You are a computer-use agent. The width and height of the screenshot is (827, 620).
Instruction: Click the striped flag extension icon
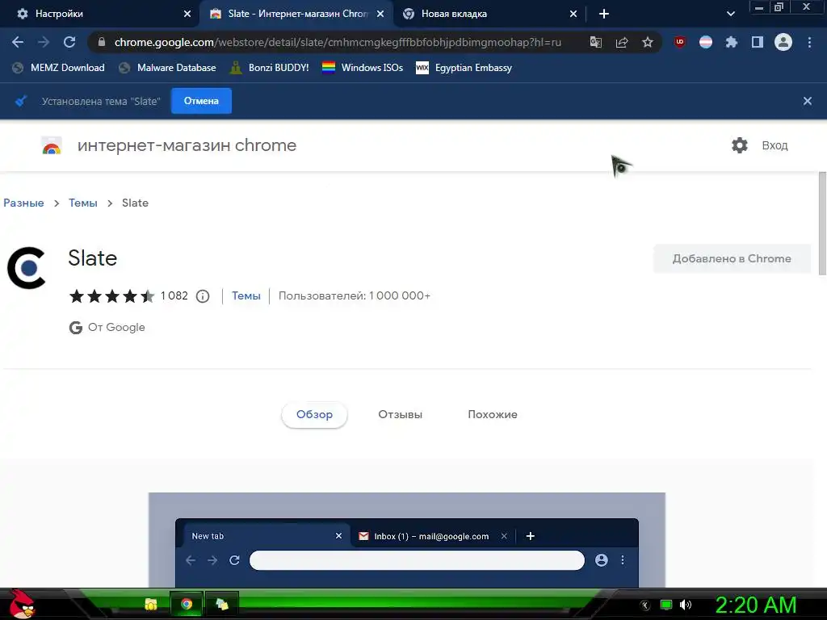coord(706,42)
